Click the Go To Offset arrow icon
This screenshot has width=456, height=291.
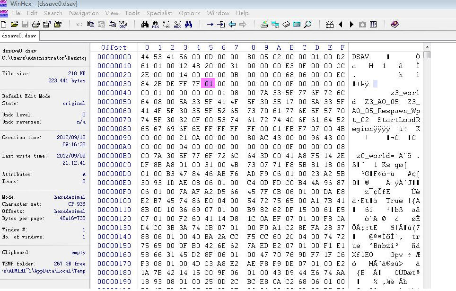pyautogui.click(x=221, y=24)
